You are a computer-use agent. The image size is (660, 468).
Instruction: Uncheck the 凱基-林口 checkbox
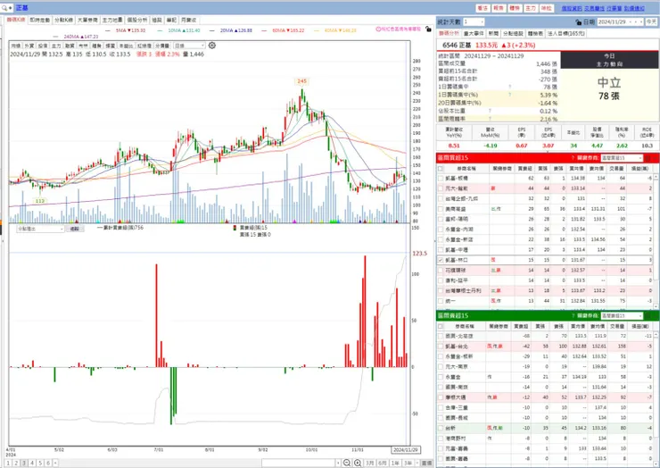pyautogui.click(x=441, y=260)
